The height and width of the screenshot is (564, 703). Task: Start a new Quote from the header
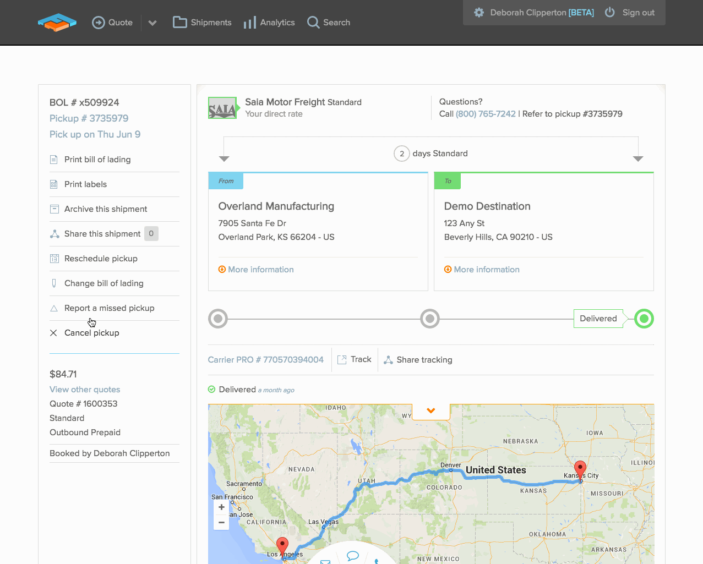[x=112, y=23]
